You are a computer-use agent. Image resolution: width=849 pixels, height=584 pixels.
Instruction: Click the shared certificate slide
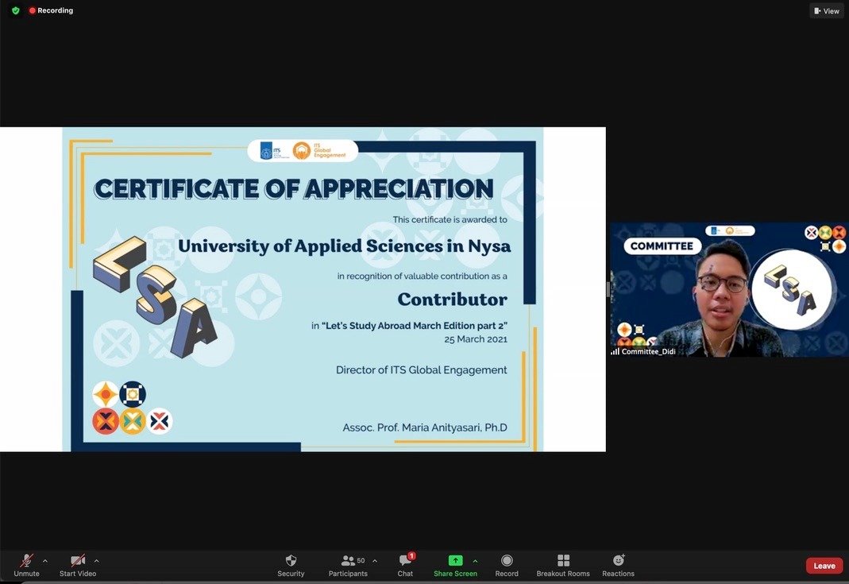[302, 289]
